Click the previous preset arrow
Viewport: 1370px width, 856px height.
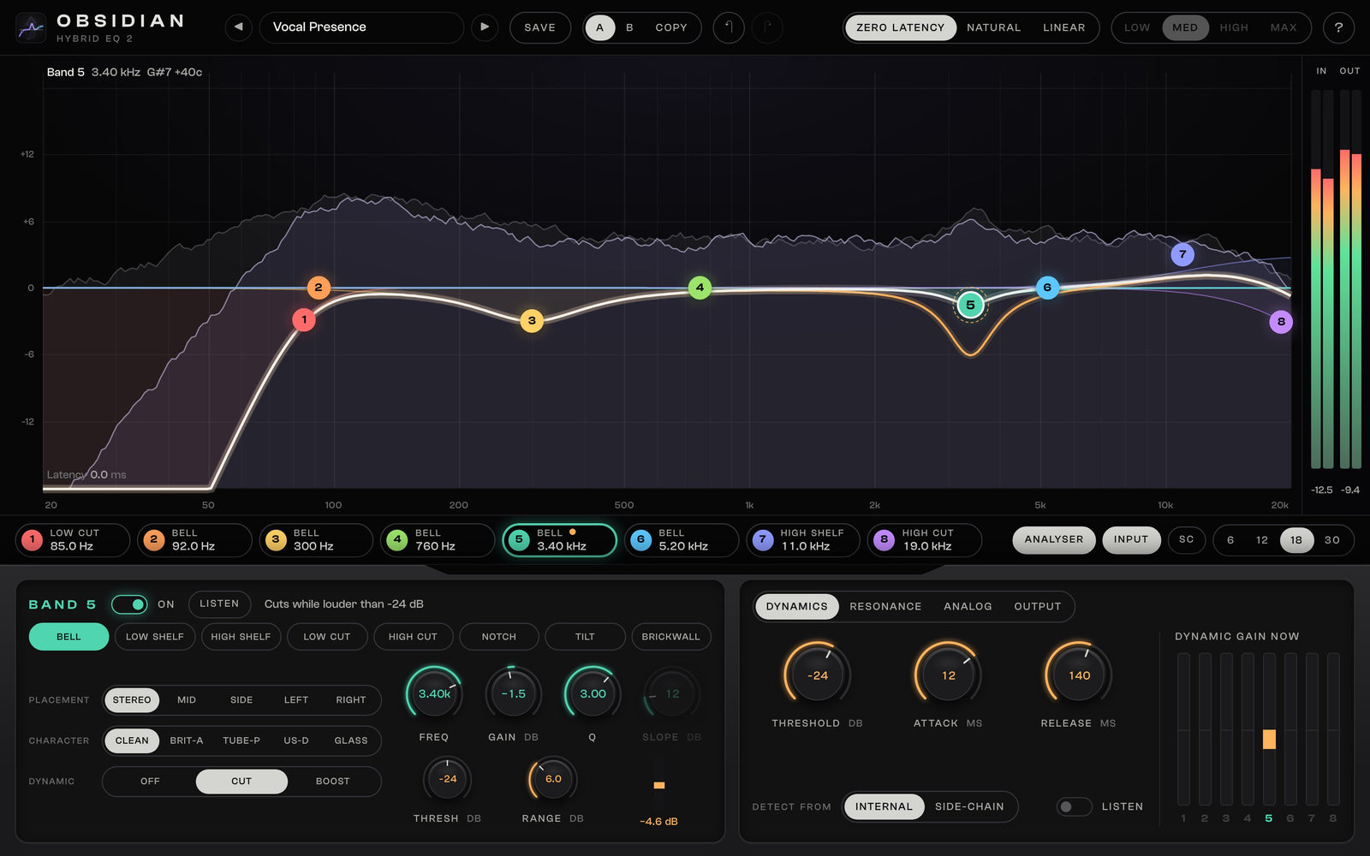[239, 27]
